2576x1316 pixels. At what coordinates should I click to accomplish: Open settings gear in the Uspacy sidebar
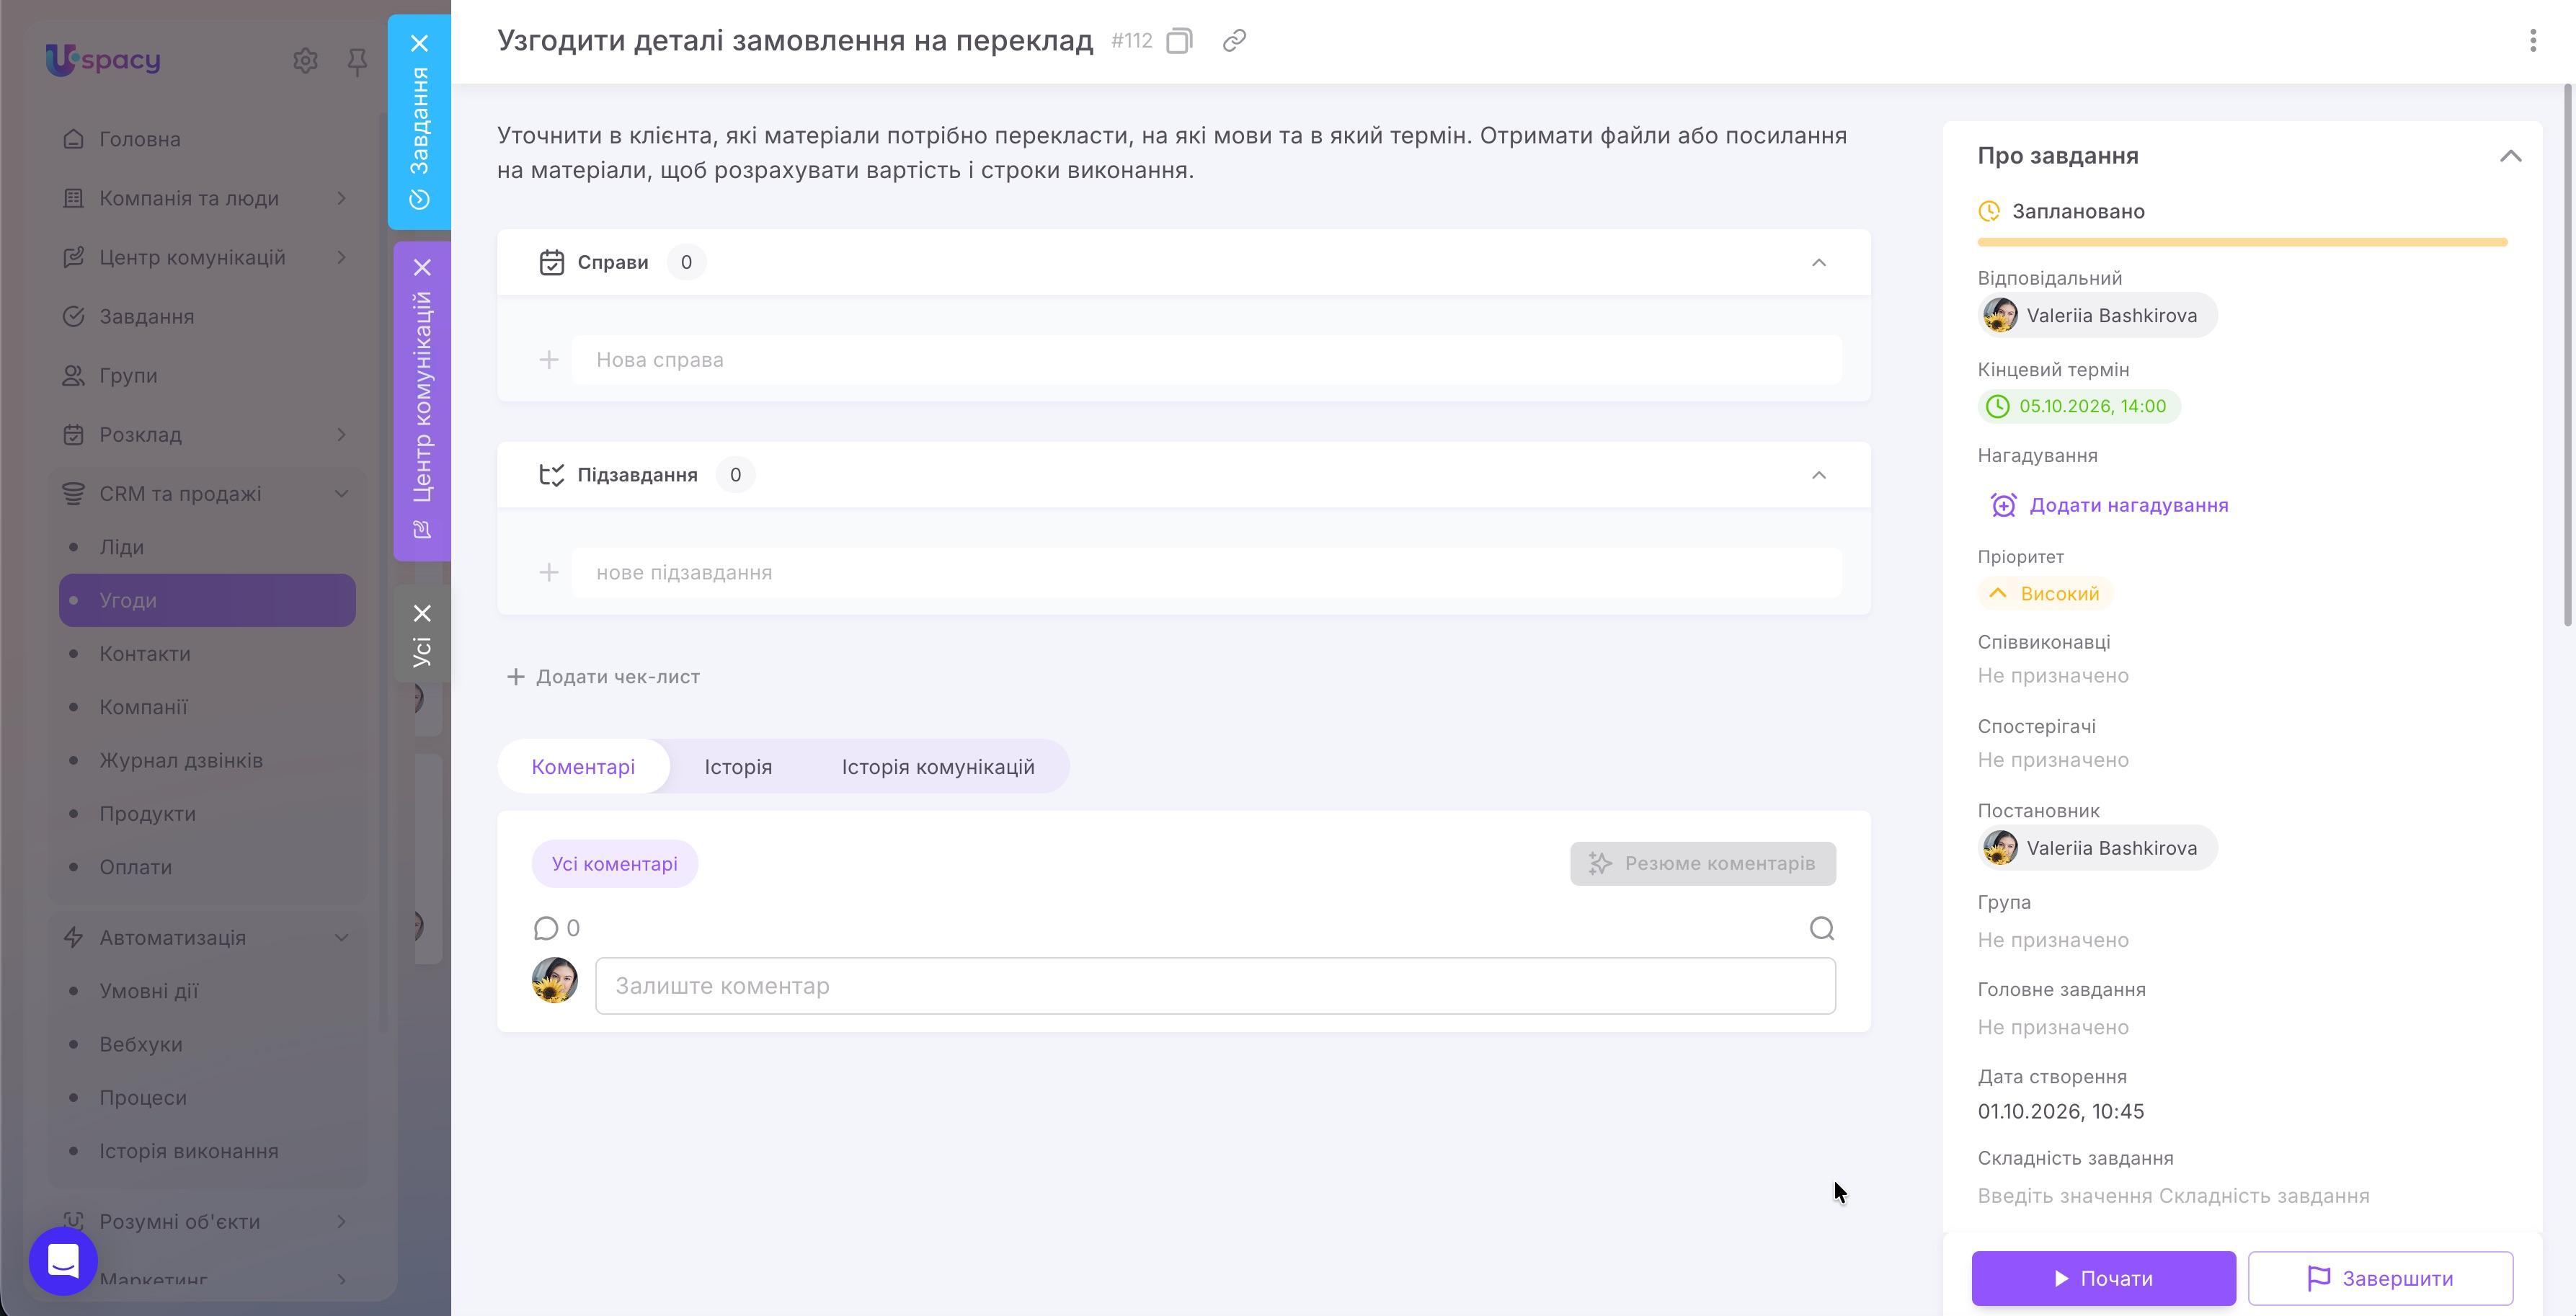point(305,61)
